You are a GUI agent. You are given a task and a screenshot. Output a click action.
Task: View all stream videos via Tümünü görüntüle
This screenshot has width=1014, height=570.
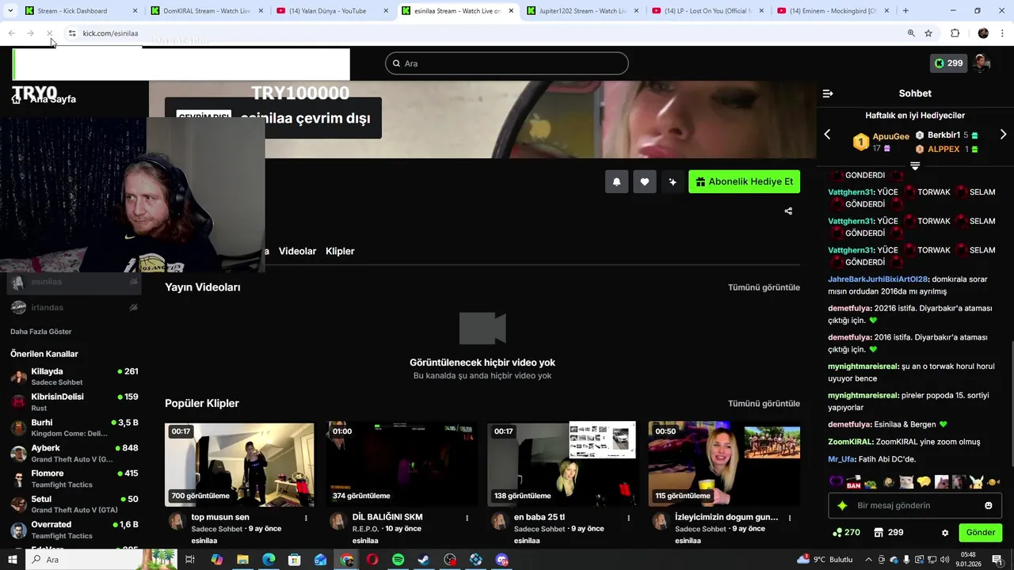(764, 287)
